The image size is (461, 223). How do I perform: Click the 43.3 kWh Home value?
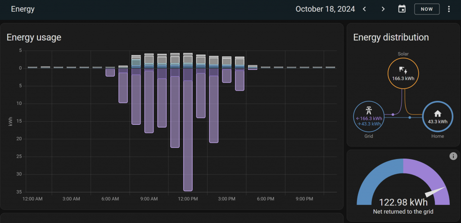coord(438,122)
